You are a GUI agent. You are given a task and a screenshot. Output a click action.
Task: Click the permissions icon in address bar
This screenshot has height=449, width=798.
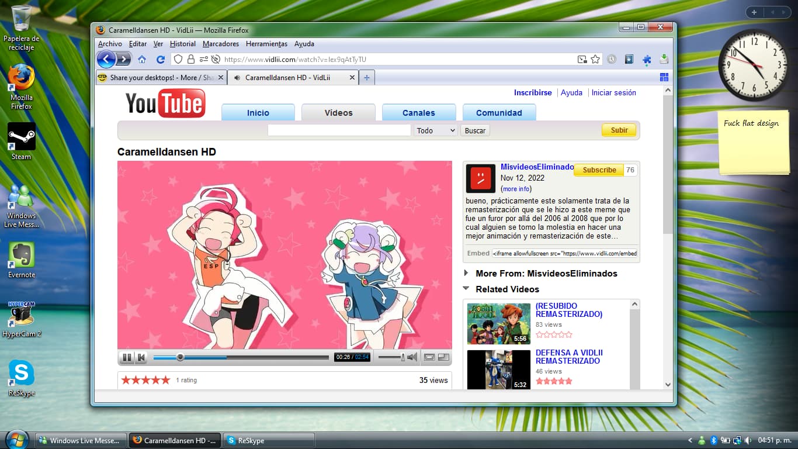203,59
